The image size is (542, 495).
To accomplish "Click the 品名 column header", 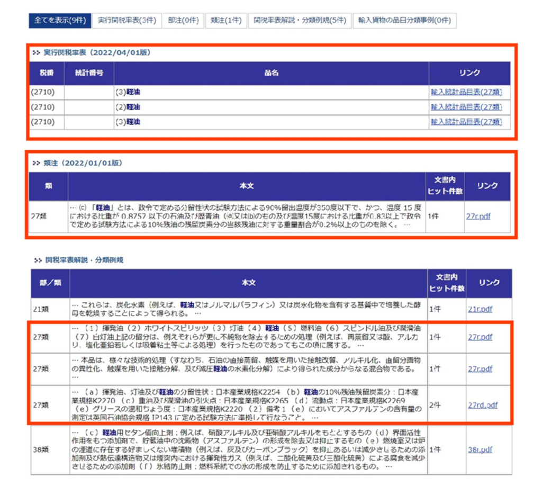I will click(271, 73).
